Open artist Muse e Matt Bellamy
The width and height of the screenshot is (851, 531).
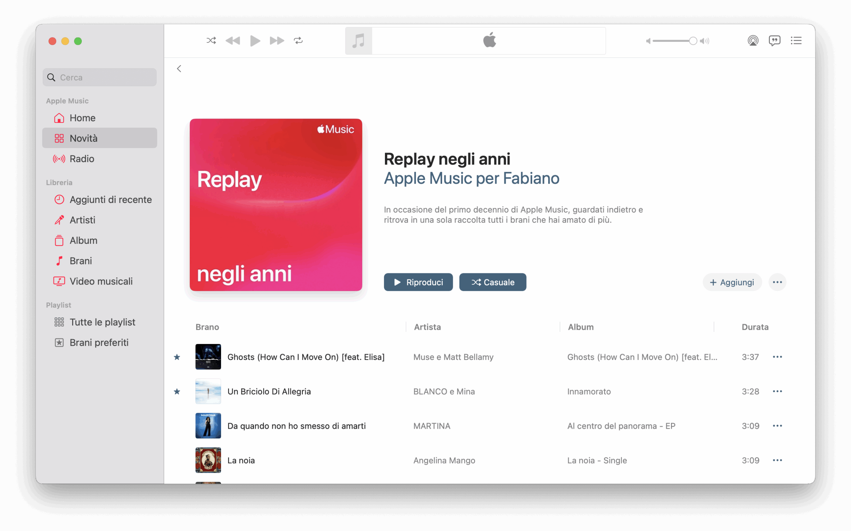[x=453, y=357]
